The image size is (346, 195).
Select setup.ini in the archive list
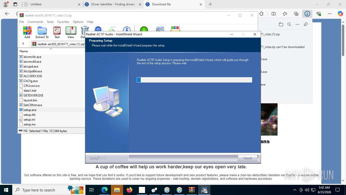click(x=30, y=120)
